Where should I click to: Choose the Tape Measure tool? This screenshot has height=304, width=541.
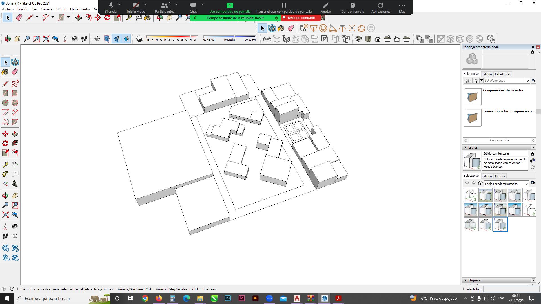pos(5,164)
